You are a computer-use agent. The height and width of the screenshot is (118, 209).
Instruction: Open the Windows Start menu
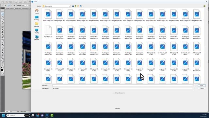tap(4, 115)
